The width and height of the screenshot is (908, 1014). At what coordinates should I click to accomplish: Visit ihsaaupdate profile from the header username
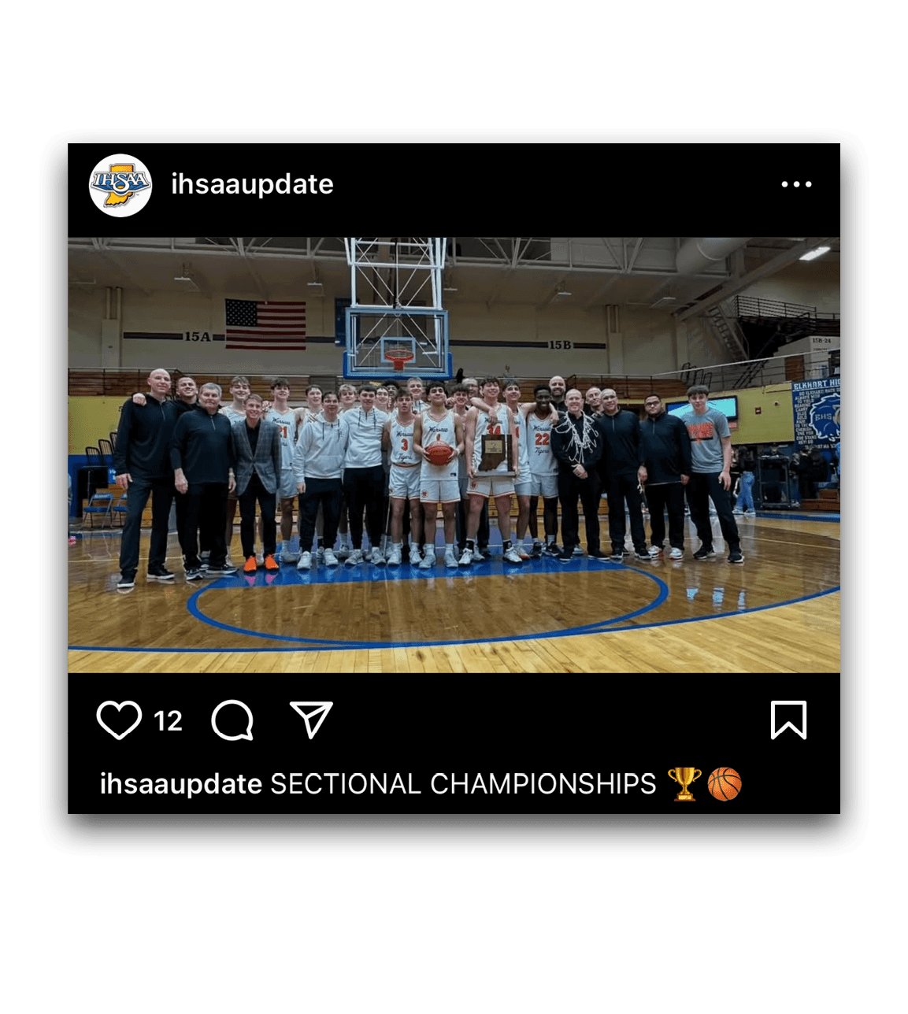[x=253, y=184]
